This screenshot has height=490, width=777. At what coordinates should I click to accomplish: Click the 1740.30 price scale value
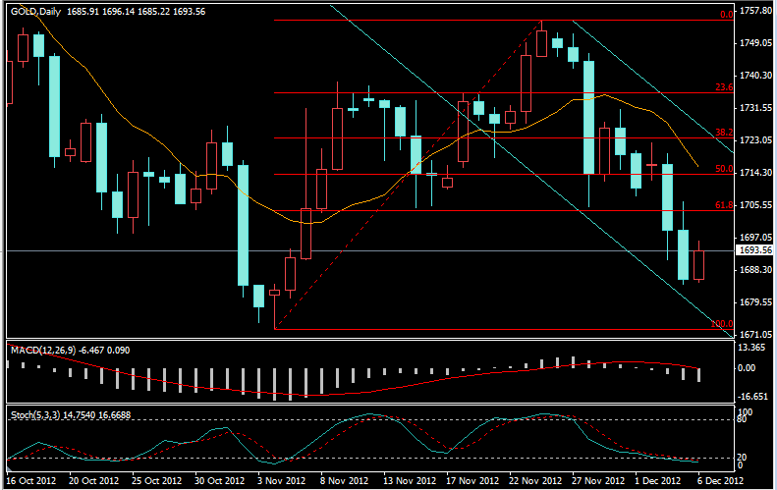pos(755,76)
